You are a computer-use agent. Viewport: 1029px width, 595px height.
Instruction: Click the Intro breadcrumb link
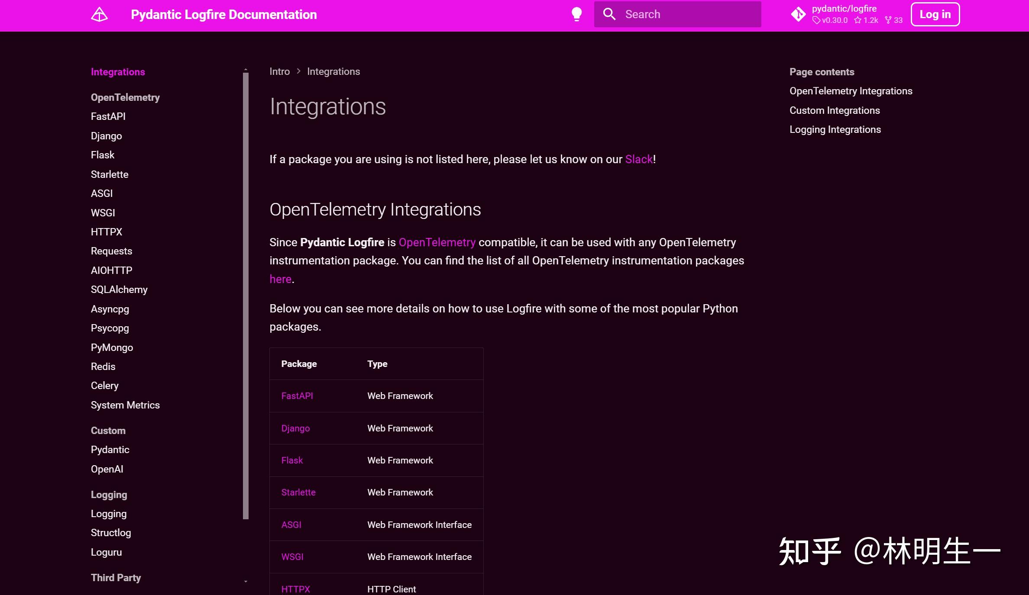coord(279,71)
